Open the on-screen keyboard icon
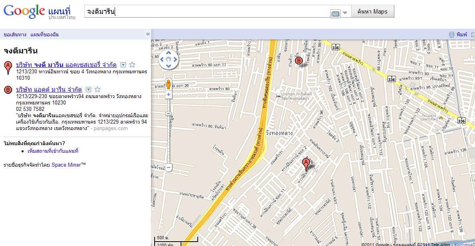475x246 pixels. [336, 13]
